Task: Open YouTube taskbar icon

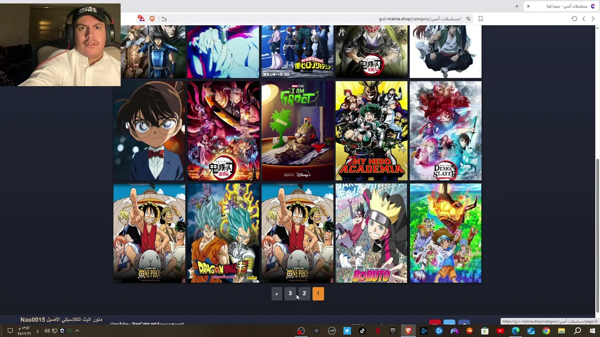Action: (500, 331)
